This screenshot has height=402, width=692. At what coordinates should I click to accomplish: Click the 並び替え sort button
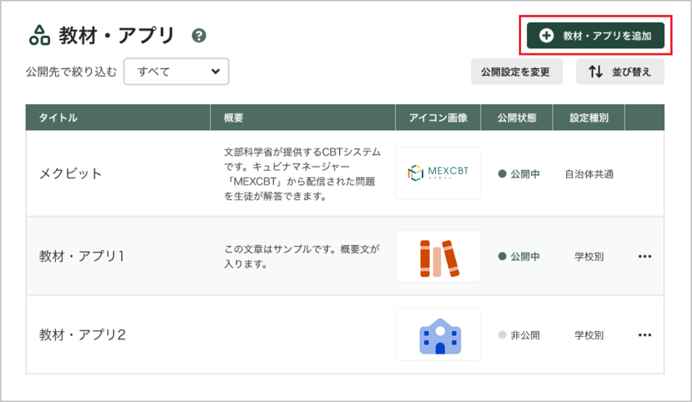tap(620, 72)
